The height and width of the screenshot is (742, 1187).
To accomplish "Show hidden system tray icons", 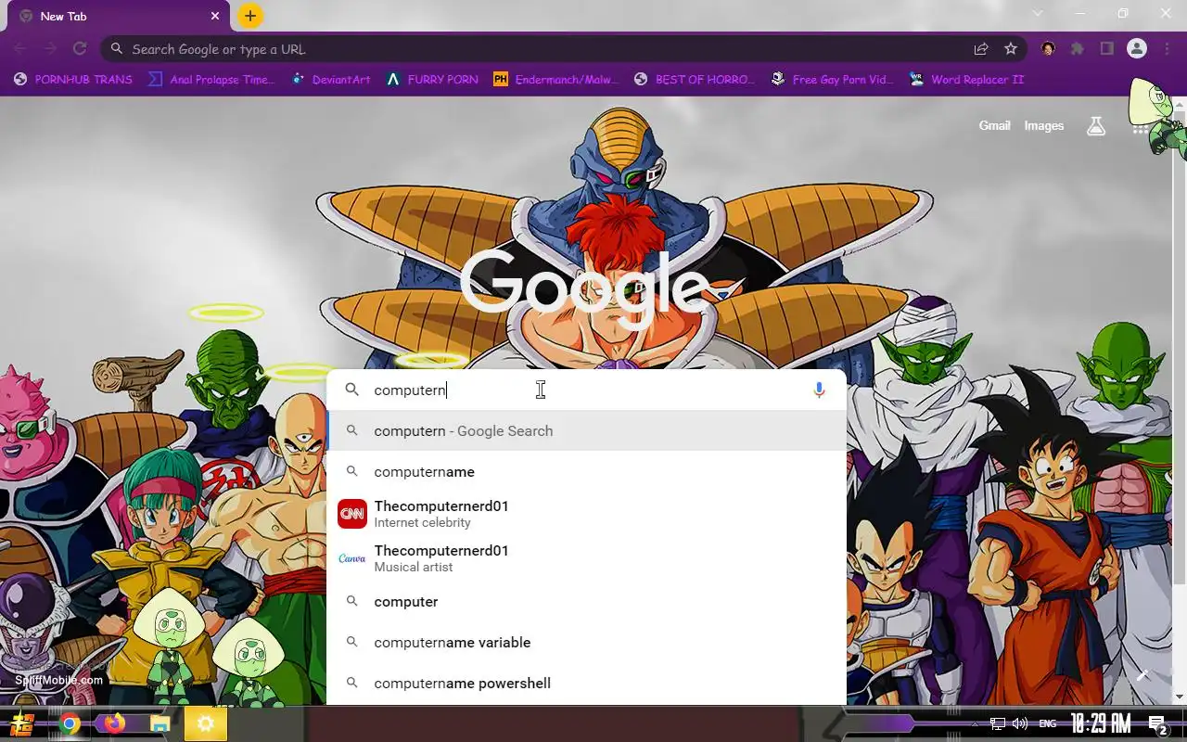I will tap(974, 723).
